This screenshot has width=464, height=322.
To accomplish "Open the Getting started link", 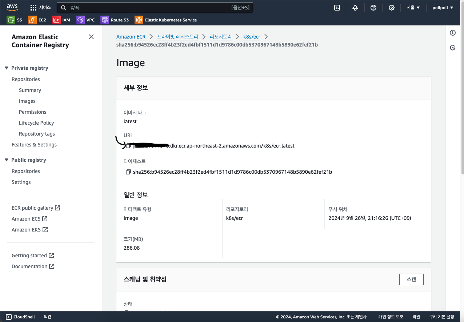I will point(33,255).
